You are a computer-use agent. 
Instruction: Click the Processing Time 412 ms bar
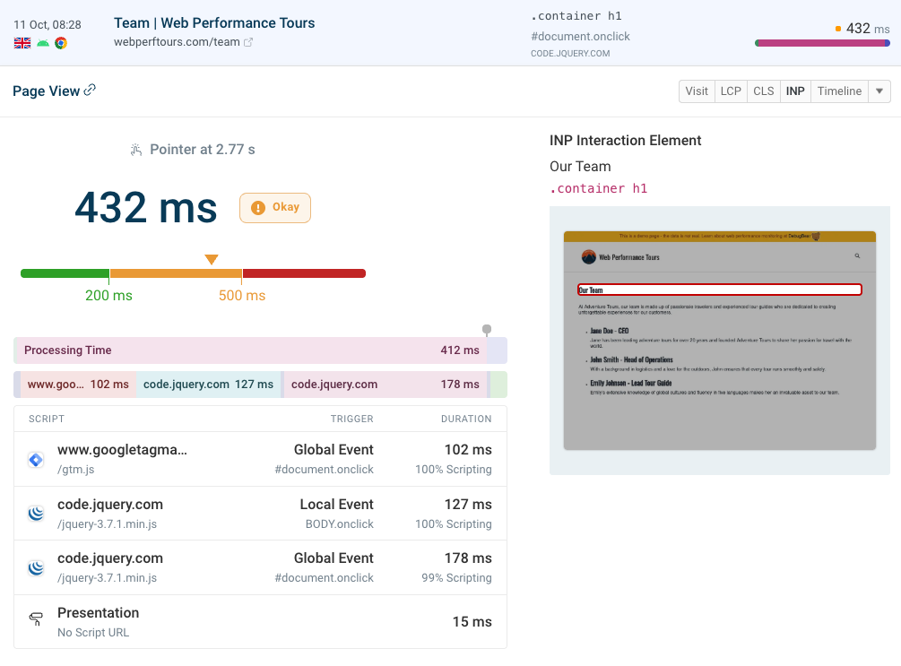pos(251,350)
